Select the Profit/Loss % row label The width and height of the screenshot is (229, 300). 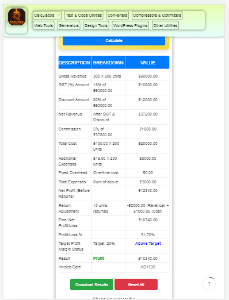click(x=70, y=234)
